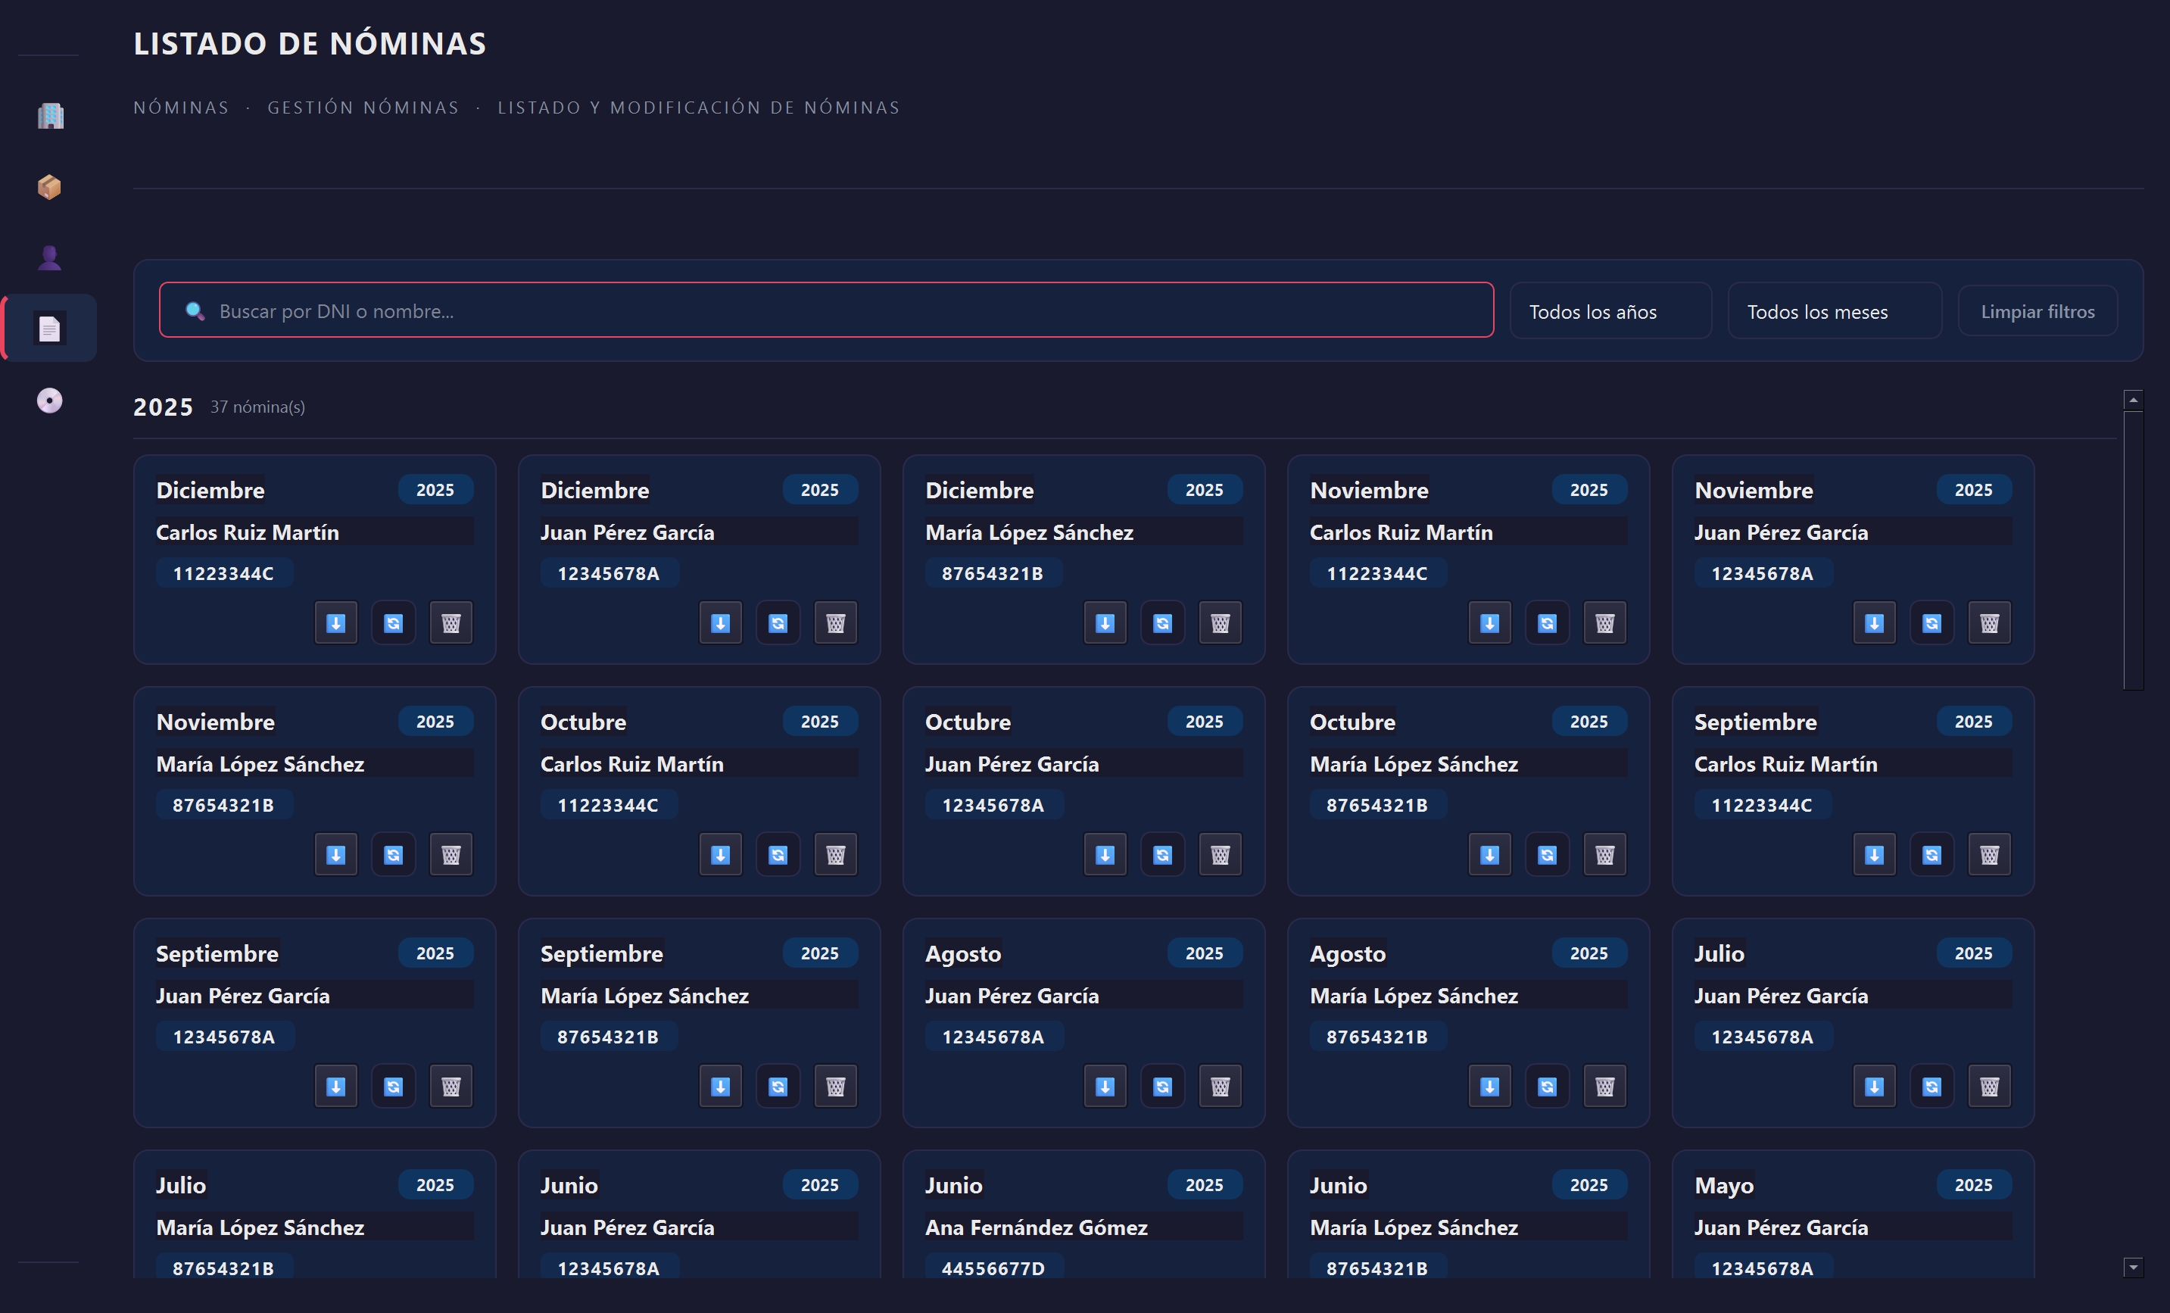Download Noviembre payroll of Carlos Ruiz Martín
2170x1313 pixels.
(1490, 623)
